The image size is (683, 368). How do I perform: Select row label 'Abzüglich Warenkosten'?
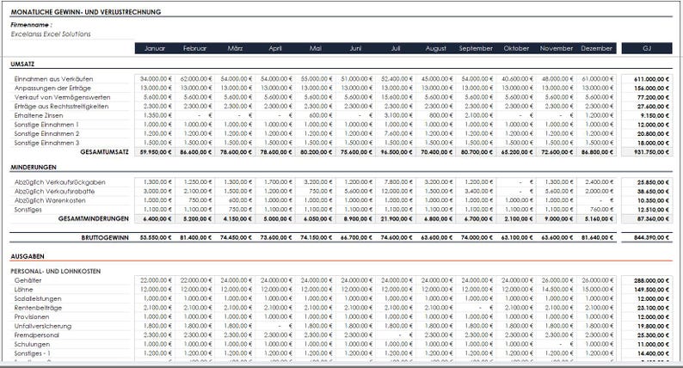tap(50, 201)
